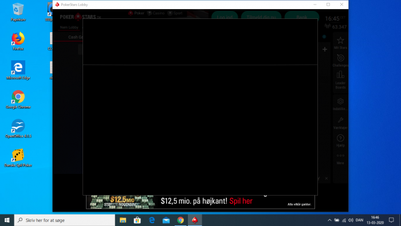Select the Nem Lobby tab

(x=69, y=28)
